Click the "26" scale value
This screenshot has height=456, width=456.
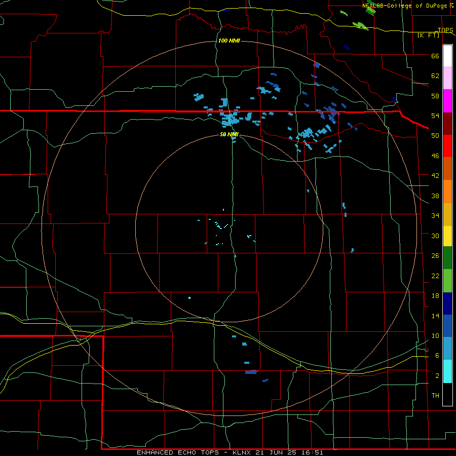pos(435,256)
